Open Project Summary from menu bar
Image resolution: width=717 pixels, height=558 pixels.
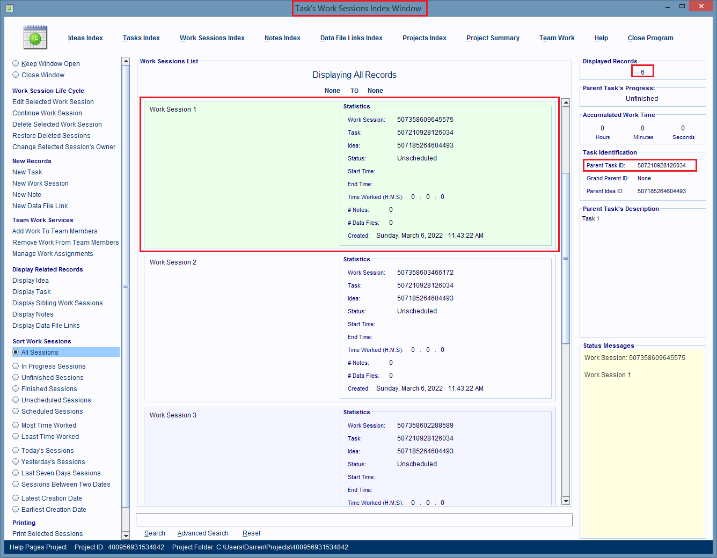(x=493, y=38)
